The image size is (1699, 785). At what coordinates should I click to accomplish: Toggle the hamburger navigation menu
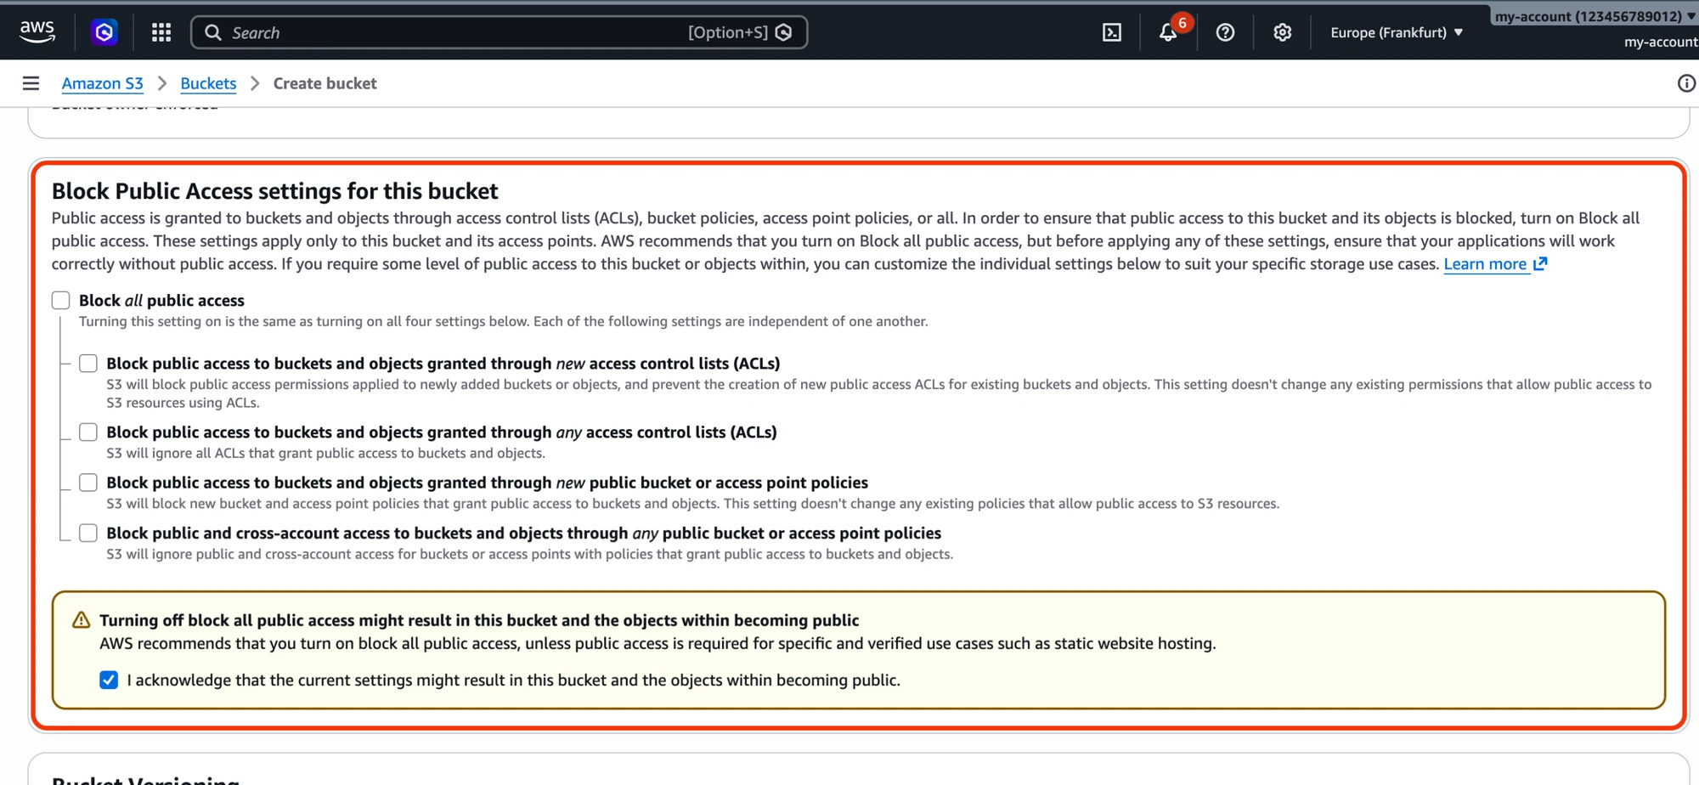[31, 83]
